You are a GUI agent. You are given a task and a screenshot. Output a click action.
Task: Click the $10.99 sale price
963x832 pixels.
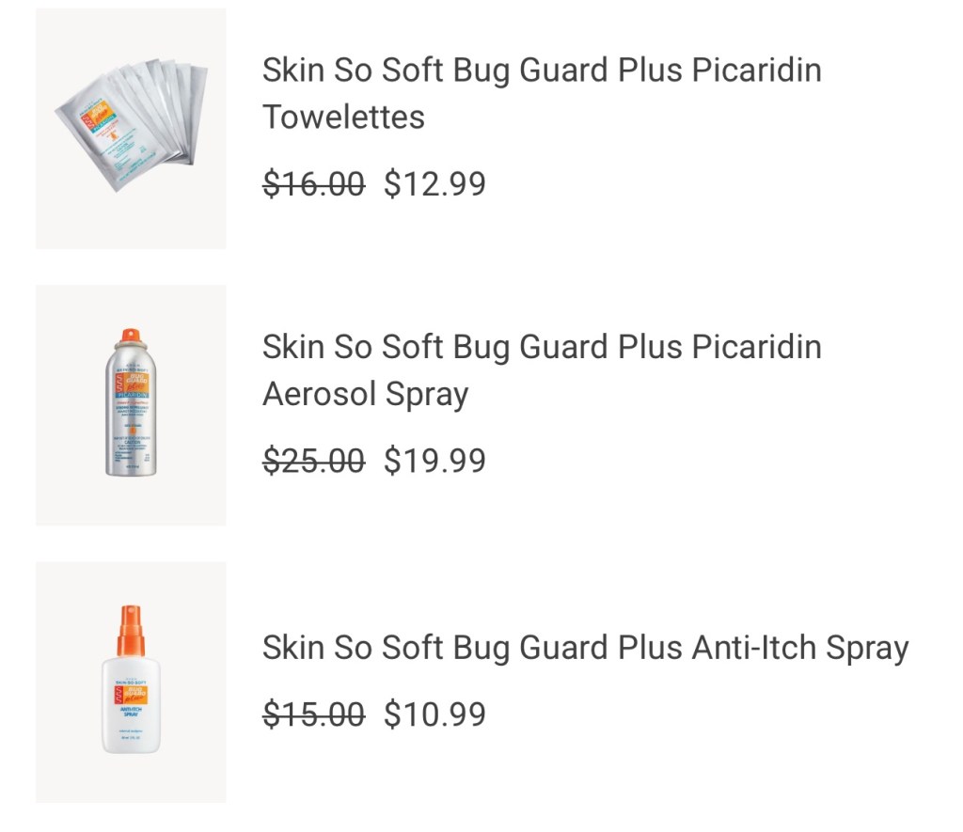click(434, 714)
